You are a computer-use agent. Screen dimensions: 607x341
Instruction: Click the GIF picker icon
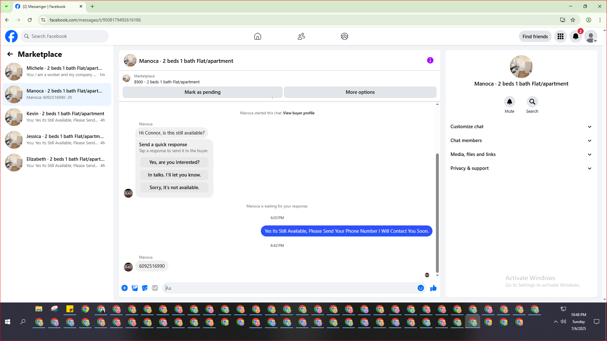pos(155,288)
